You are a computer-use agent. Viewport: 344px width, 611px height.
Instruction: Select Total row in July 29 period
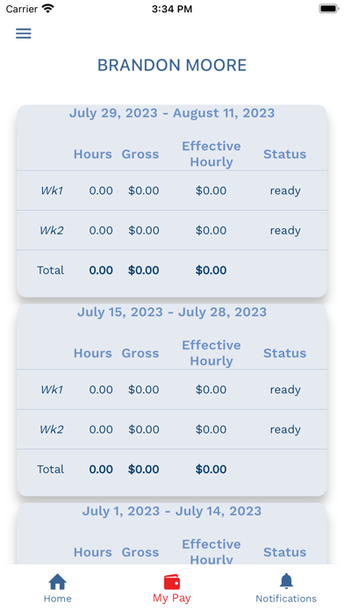tap(172, 270)
